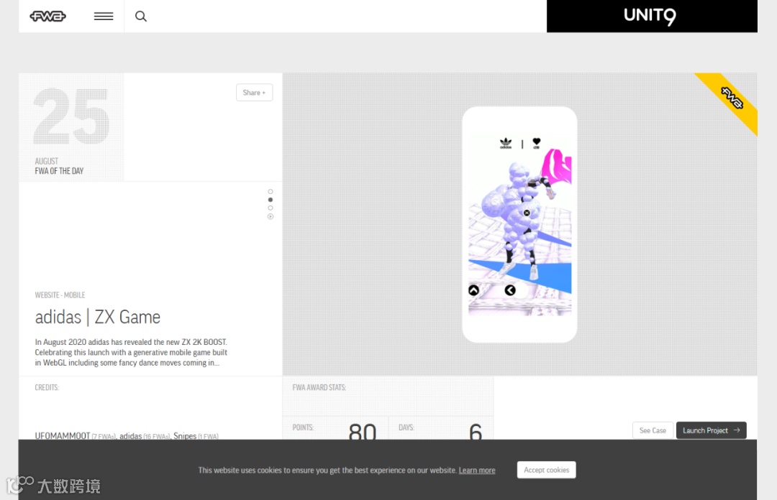
Task: Click the heart icon in phone preview
Action: tap(536, 143)
